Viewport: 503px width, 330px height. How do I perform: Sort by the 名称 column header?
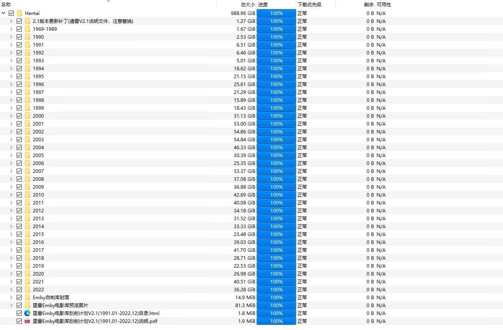point(108,5)
